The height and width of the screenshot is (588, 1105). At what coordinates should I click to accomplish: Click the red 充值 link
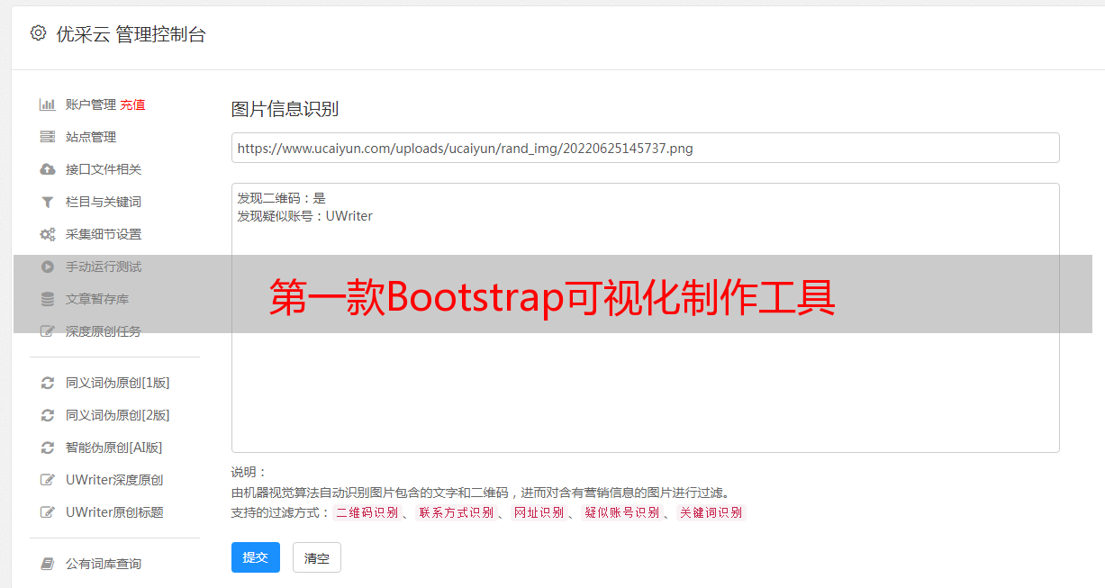[x=132, y=104]
